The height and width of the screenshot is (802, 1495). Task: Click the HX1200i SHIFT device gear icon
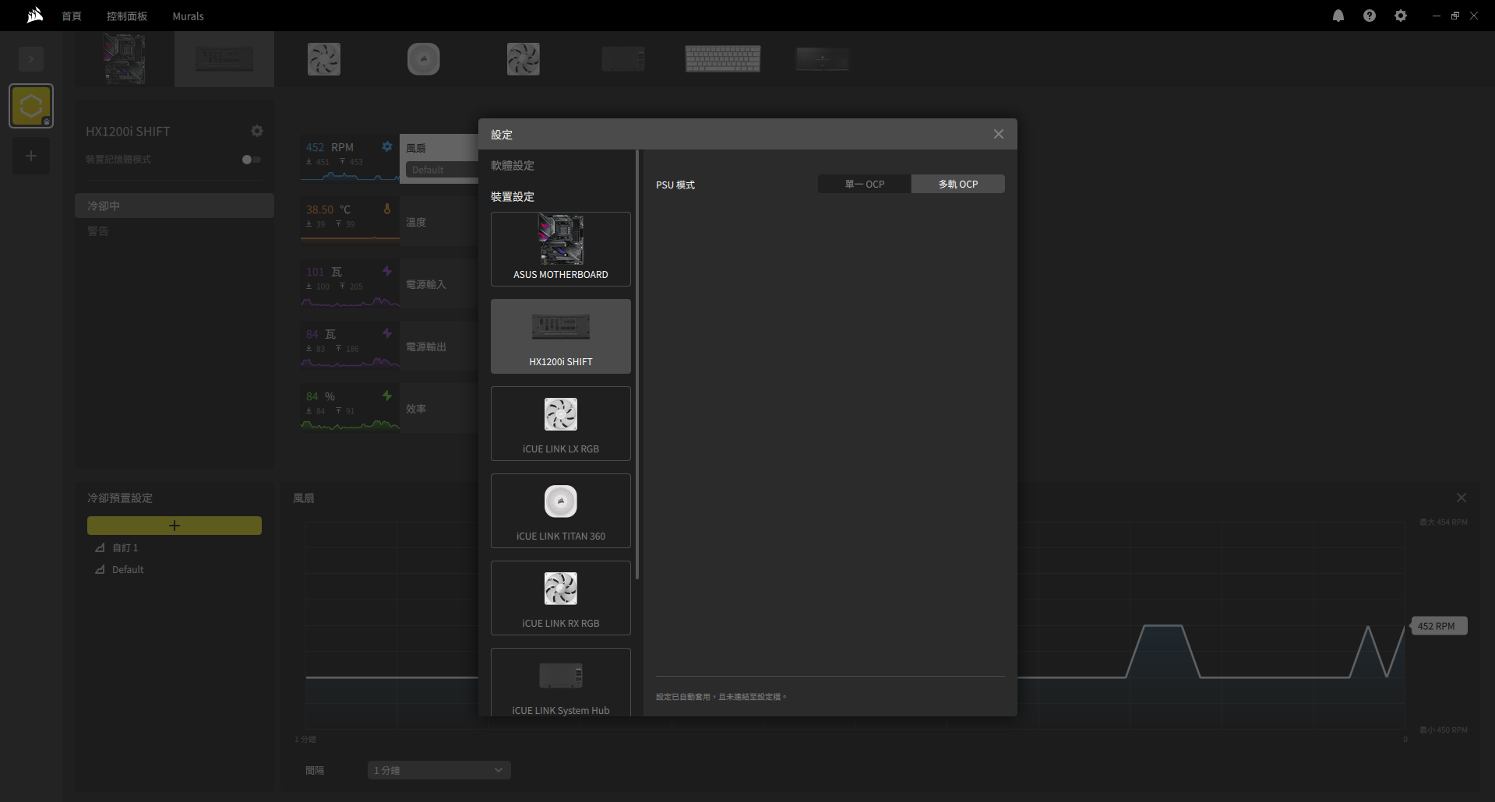click(257, 131)
